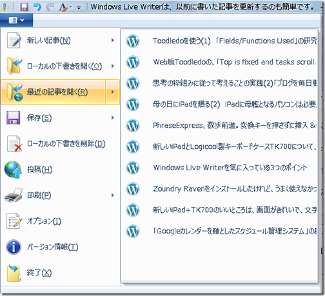Click the 印刷 printer icon

[14, 195]
